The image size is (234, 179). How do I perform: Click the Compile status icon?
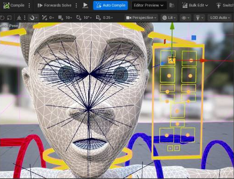point(6,6)
